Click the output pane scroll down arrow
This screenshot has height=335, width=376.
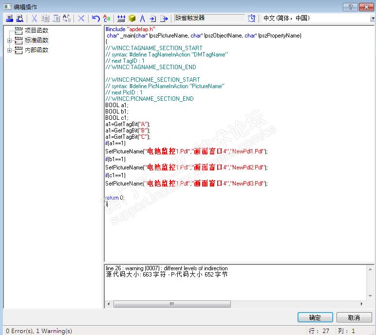(370, 296)
